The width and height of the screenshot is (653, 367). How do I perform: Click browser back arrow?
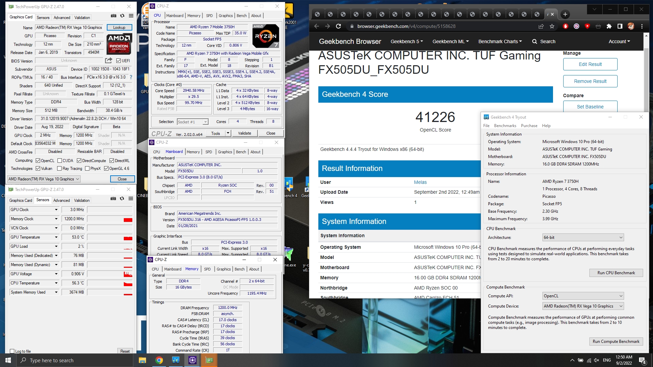(x=317, y=26)
